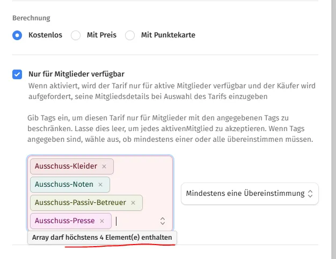Focus the tags input text cursor area
This screenshot has height=259, width=336.
point(135,221)
